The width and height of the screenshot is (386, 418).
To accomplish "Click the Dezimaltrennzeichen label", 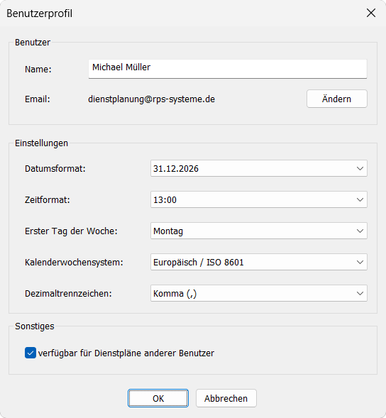I will 68,294.
